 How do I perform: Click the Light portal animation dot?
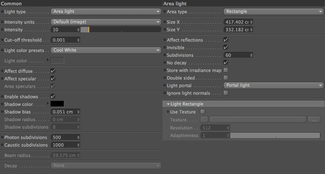click(165, 85)
